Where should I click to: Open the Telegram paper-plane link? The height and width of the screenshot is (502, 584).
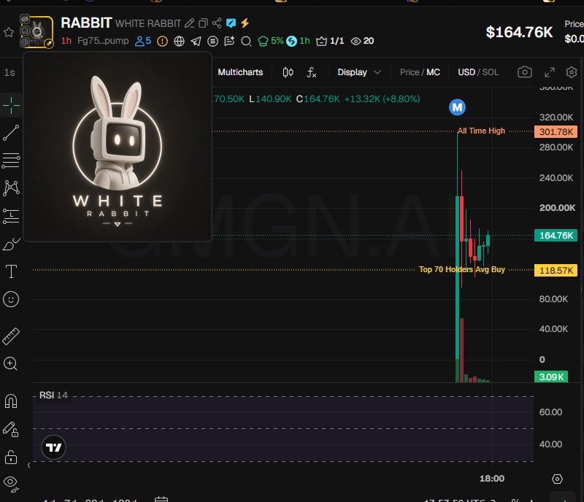196,41
